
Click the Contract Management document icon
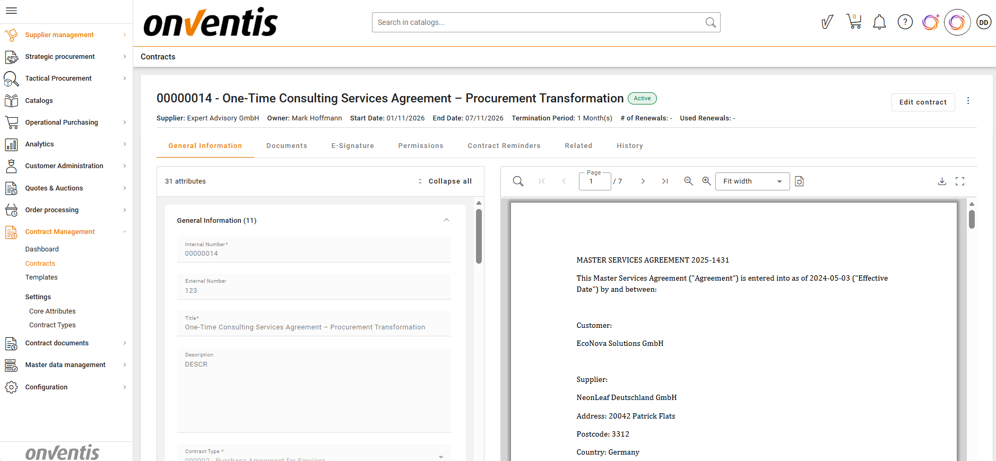point(11,232)
